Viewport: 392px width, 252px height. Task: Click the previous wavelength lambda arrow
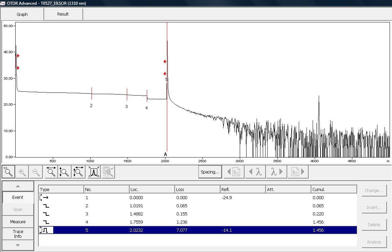pos(256,172)
